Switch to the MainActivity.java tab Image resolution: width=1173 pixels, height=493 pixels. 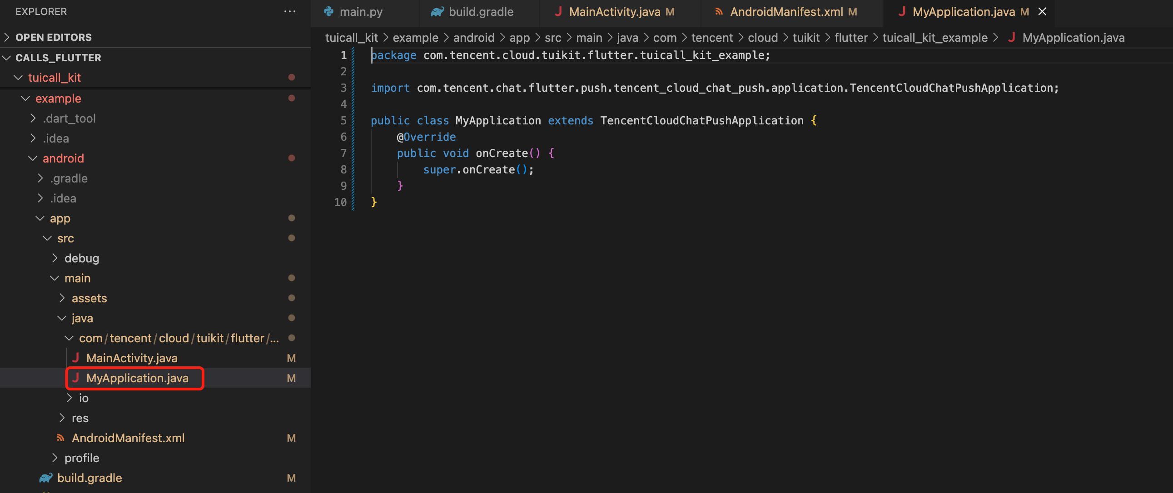614,11
